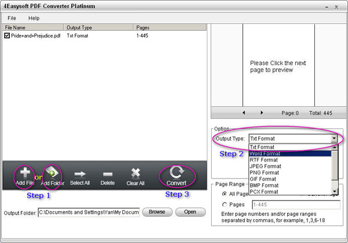Go to next preview page arrow

point(262,113)
